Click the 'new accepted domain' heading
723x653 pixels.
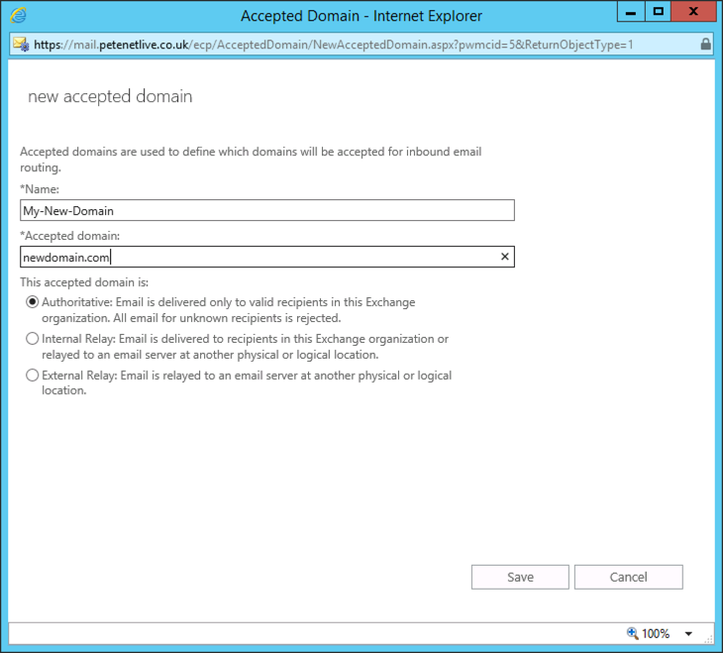point(110,96)
